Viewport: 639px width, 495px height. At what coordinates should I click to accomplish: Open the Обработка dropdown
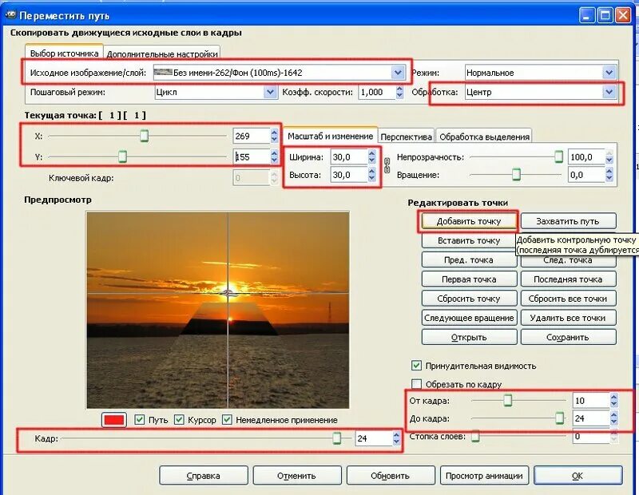[x=540, y=92]
